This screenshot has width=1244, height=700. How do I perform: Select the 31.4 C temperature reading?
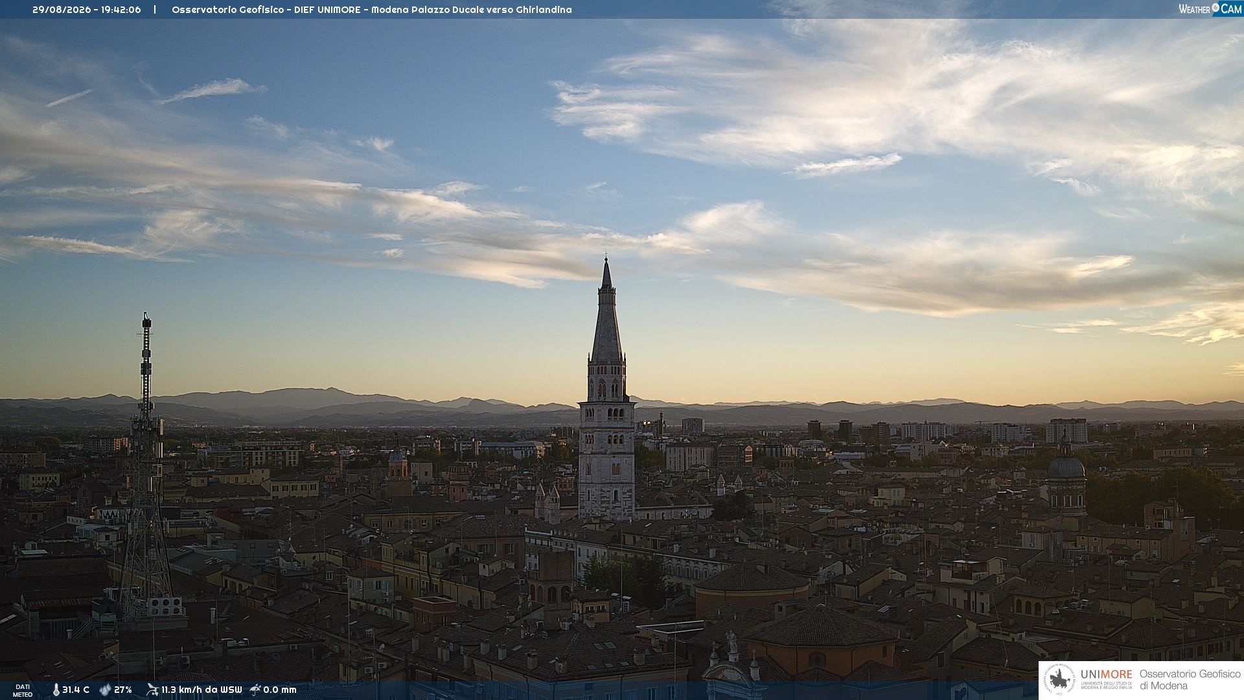(76, 690)
